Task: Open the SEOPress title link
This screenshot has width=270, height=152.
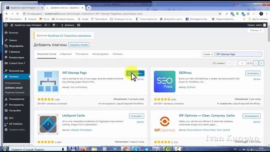Action: [x=185, y=73]
